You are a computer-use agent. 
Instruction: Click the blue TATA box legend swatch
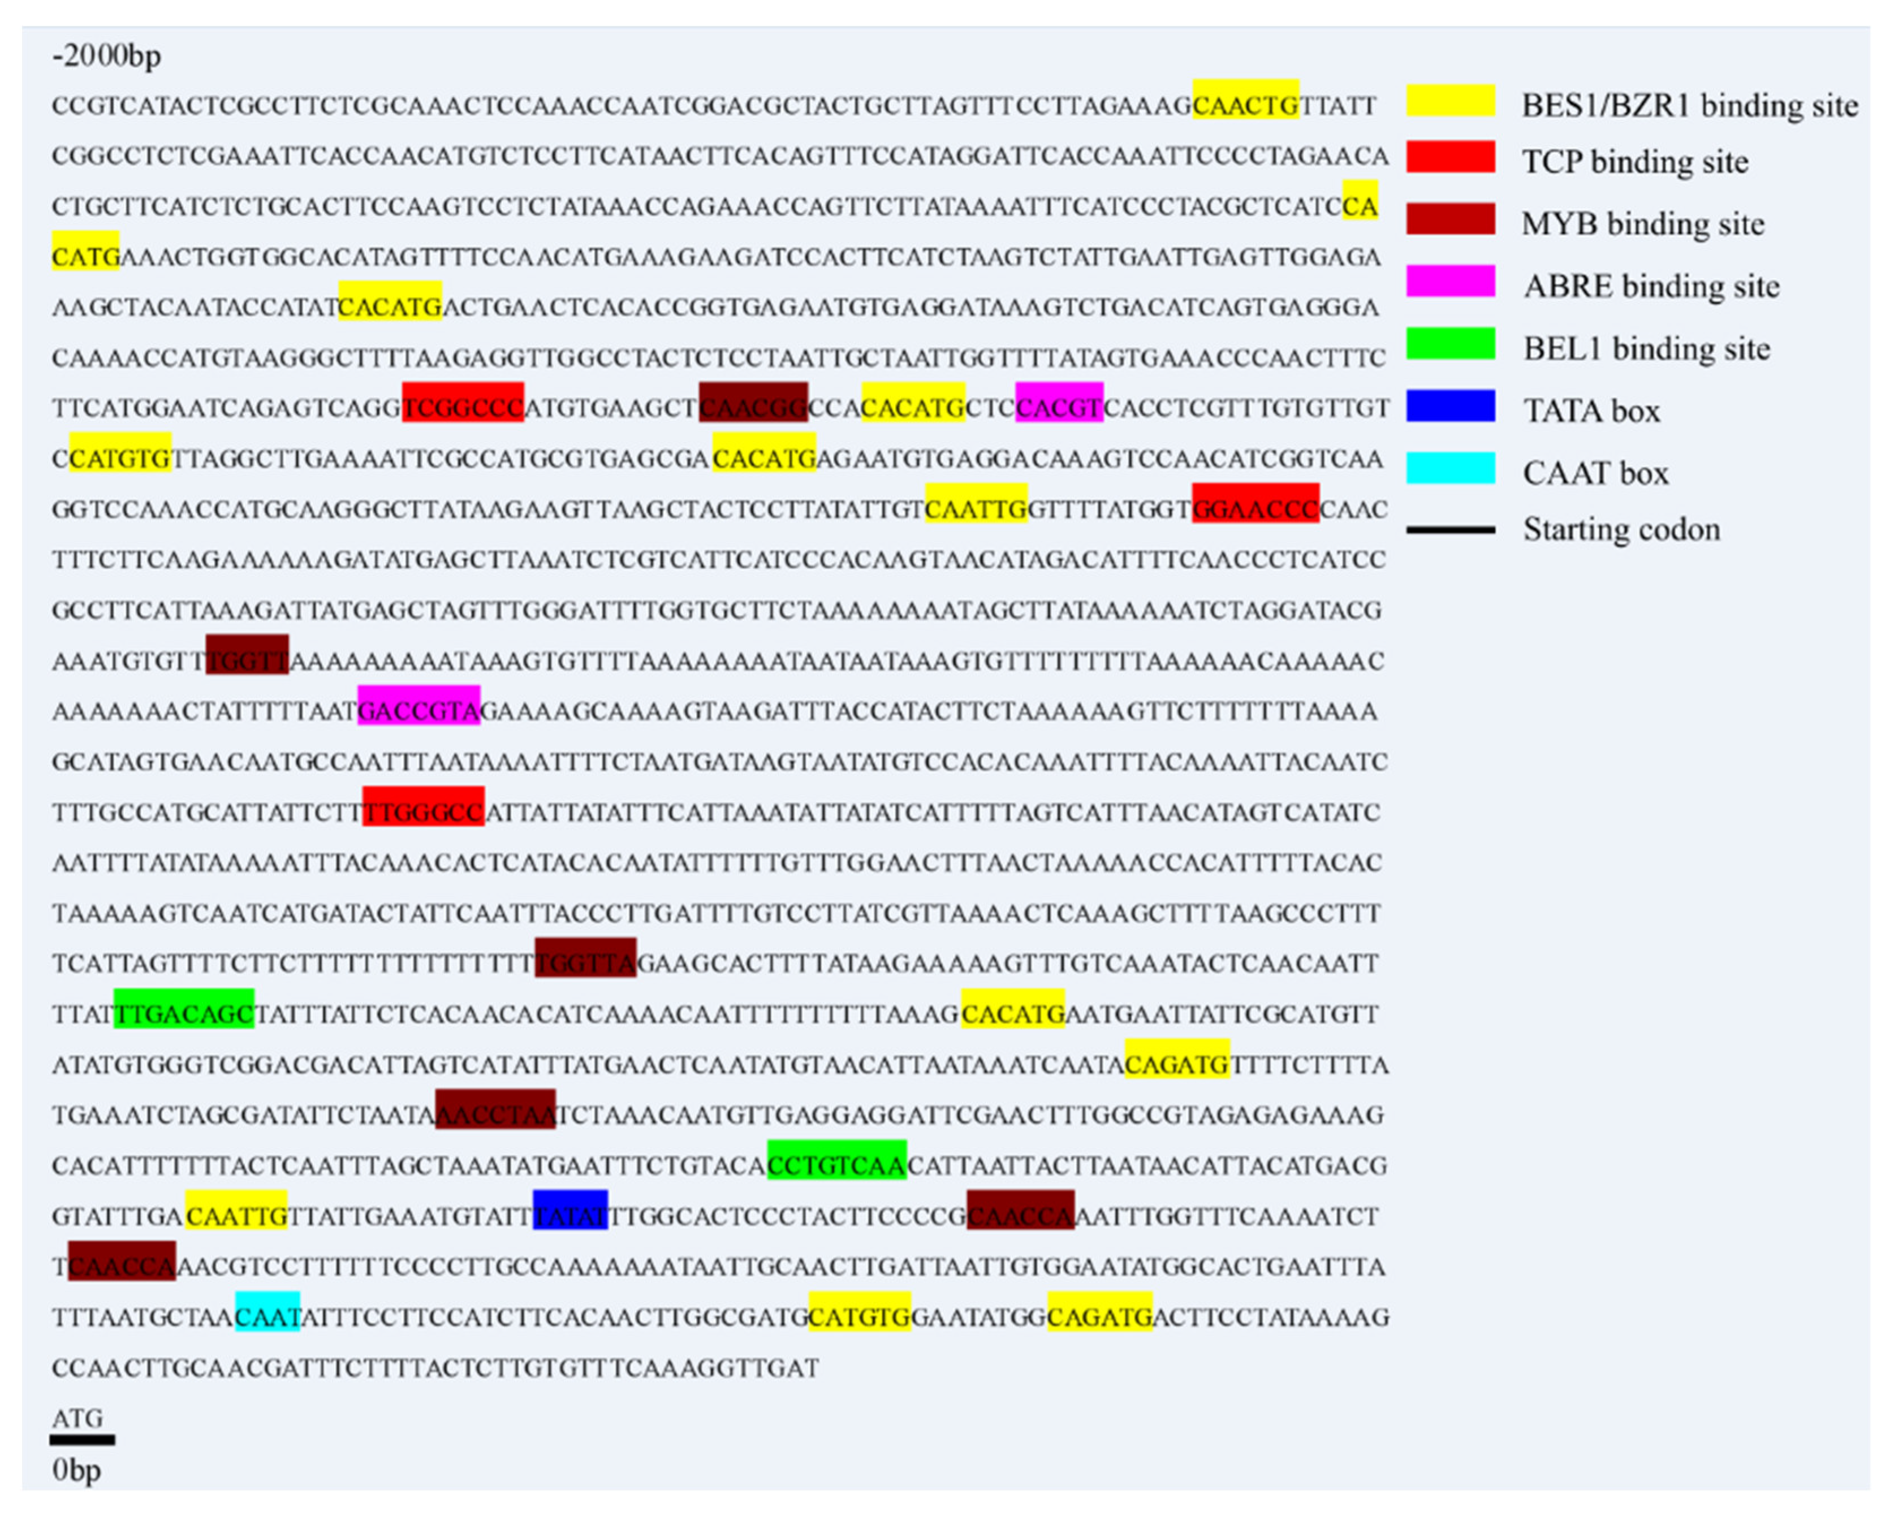(x=1450, y=406)
